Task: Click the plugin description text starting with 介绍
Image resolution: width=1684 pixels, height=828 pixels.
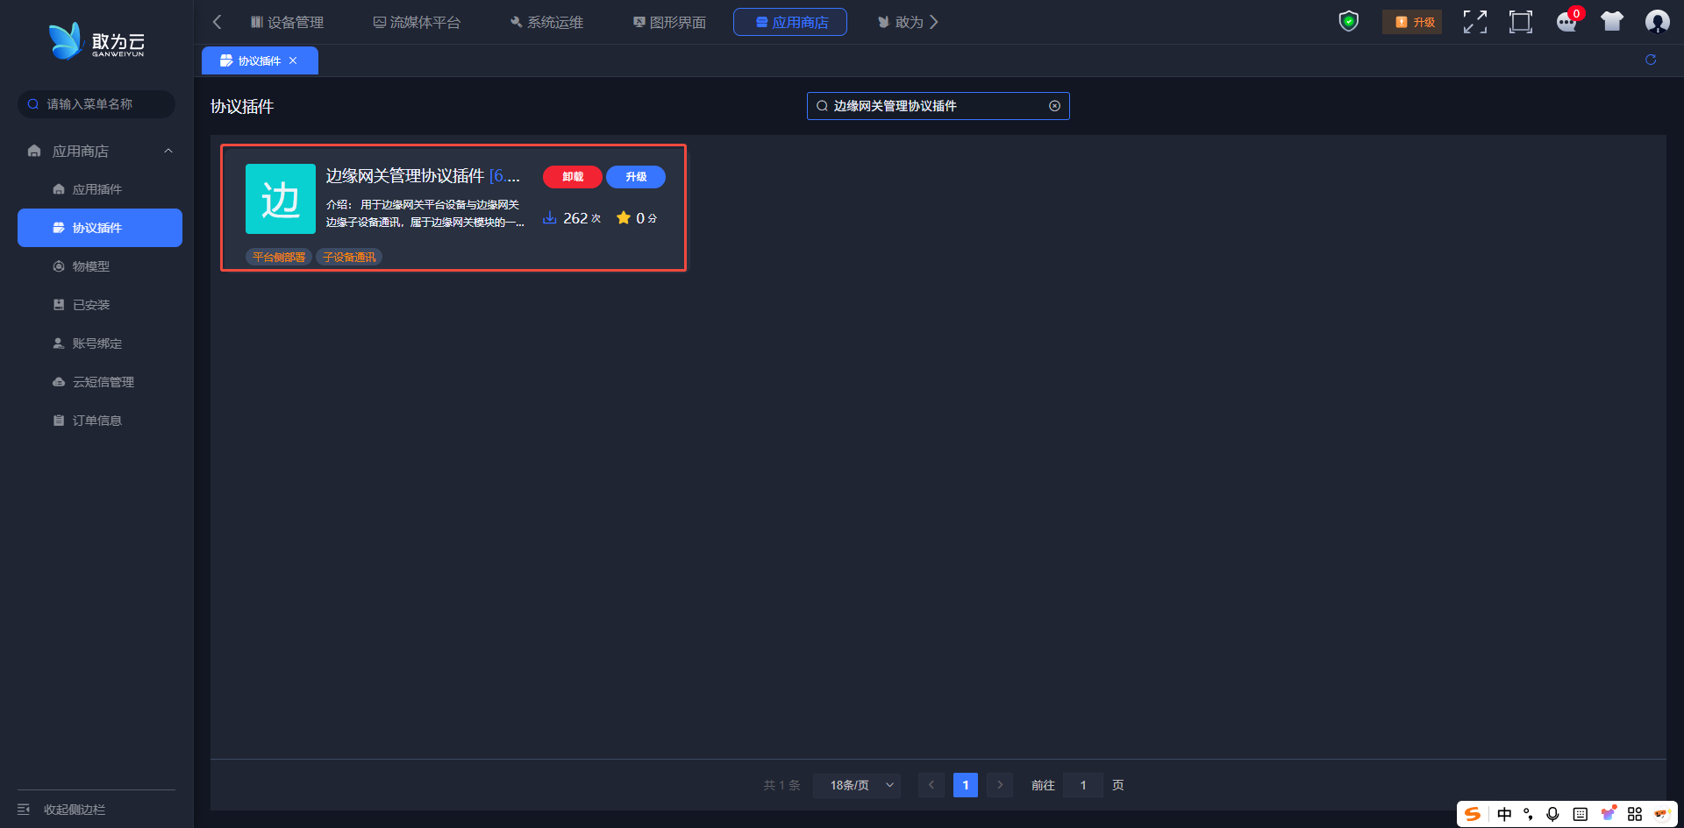Action: tap(425, 213)
